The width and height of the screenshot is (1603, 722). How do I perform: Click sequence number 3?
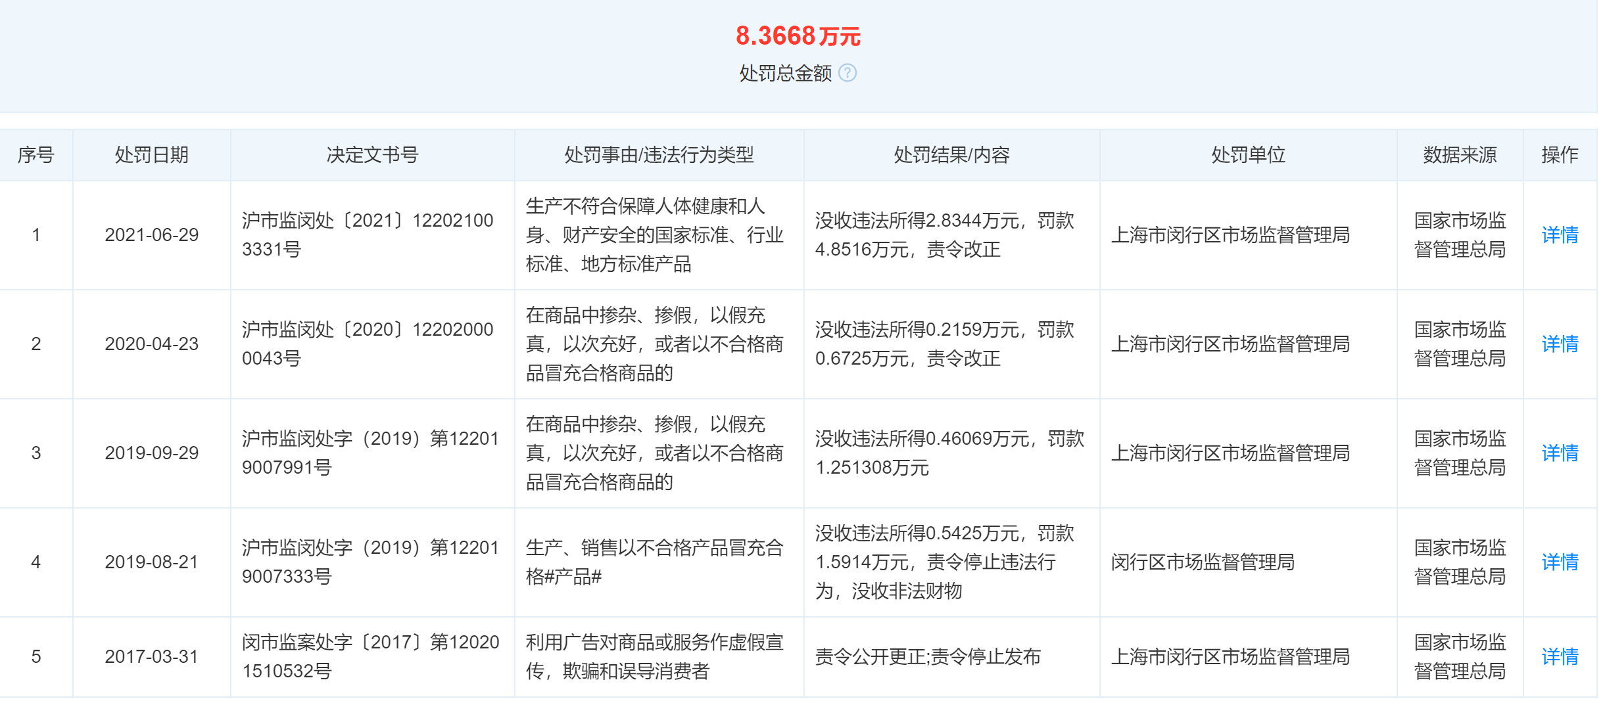coord(36,453)
